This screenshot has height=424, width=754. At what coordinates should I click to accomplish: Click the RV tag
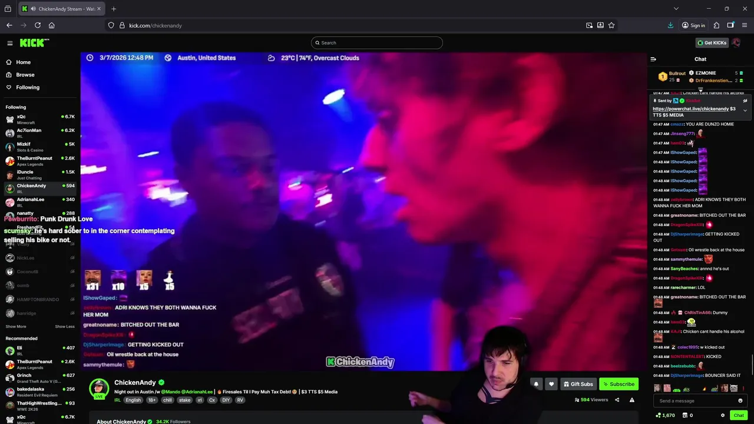[240, 400]
